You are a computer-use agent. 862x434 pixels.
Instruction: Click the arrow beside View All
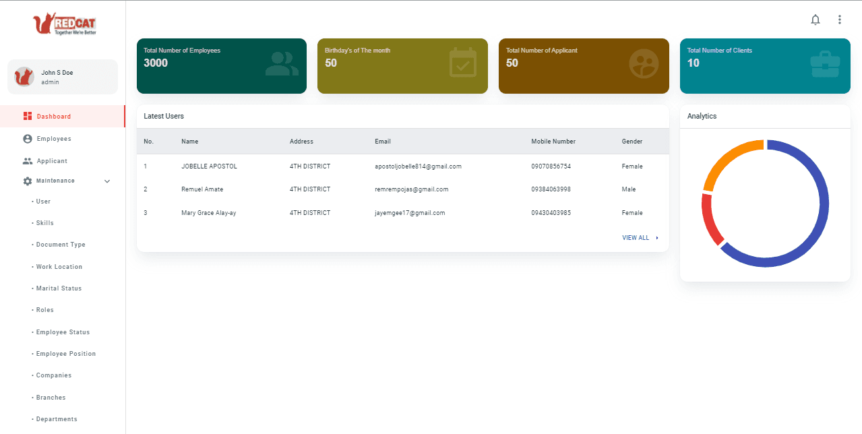[657, 238]
